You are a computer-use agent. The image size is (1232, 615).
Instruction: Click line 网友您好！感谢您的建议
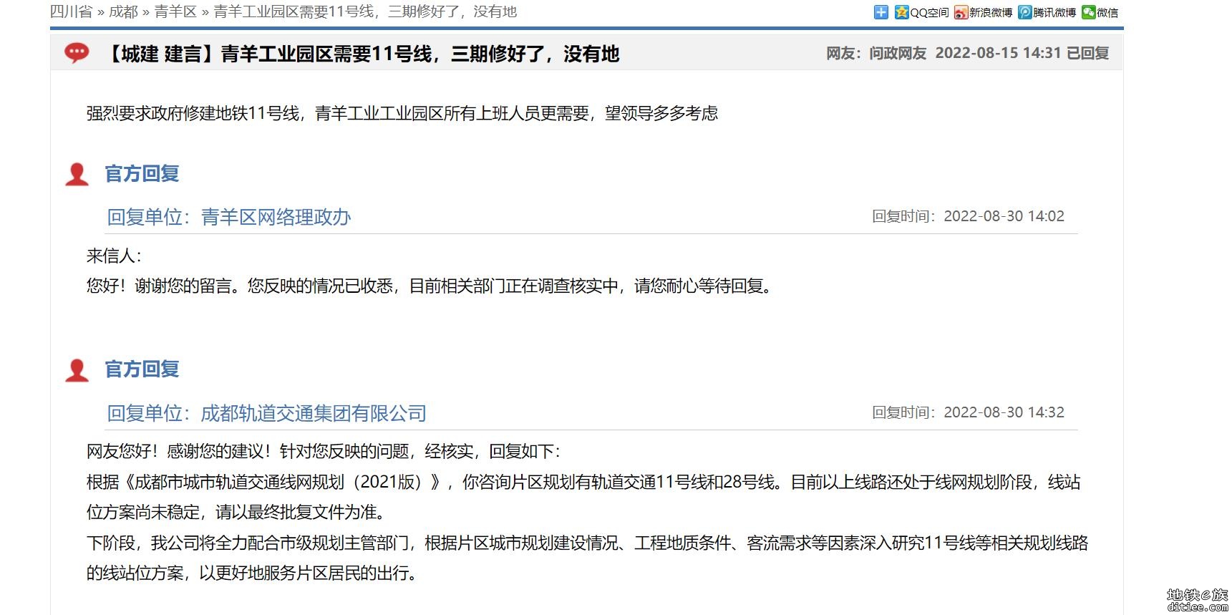point(324,451)
